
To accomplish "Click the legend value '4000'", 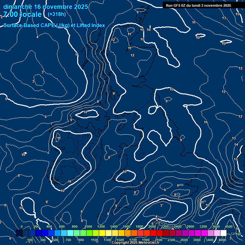I will [222, 240].
